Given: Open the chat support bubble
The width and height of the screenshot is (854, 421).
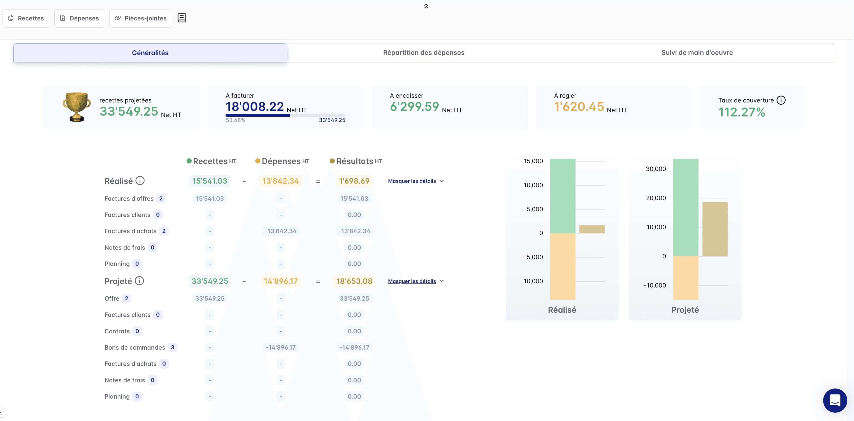Looking at the screenshot, I should pyautogui.click(x=835, y=400).
